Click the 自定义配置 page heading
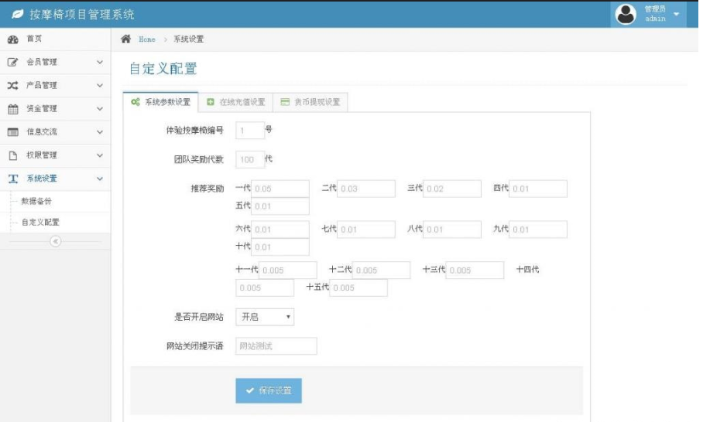 163,69
